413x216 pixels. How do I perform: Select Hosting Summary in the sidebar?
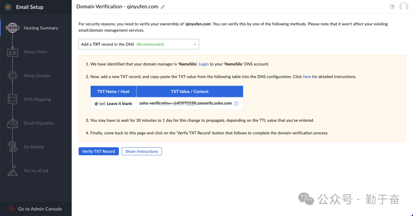(x=41, y=28)
